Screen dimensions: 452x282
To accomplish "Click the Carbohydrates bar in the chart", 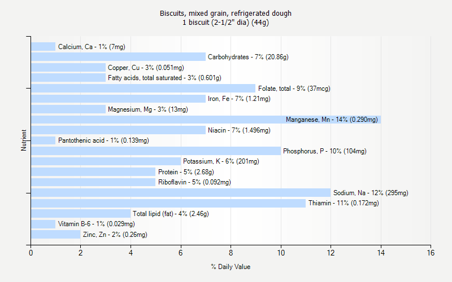I will pyautogui.click(x=118, y=57).
